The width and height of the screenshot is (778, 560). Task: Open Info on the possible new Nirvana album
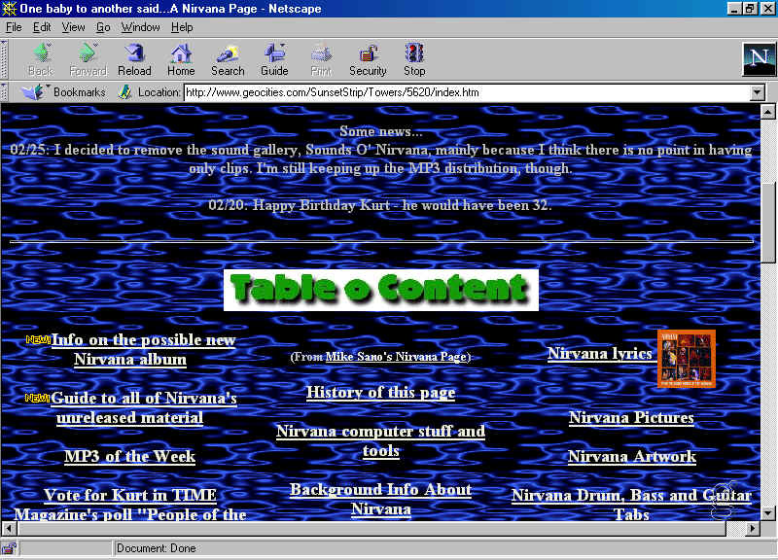(143, 350)
